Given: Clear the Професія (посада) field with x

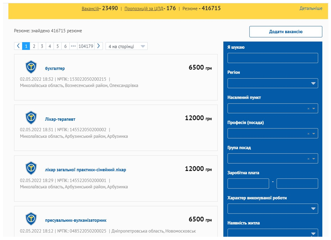Looking at the screenshot, I should 308,134.
